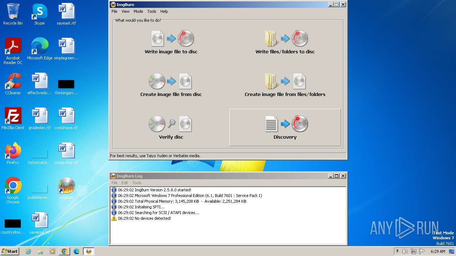Open Edge from the taskbar
Viewport: 456px width, 256px height.
tap(77, 251)
